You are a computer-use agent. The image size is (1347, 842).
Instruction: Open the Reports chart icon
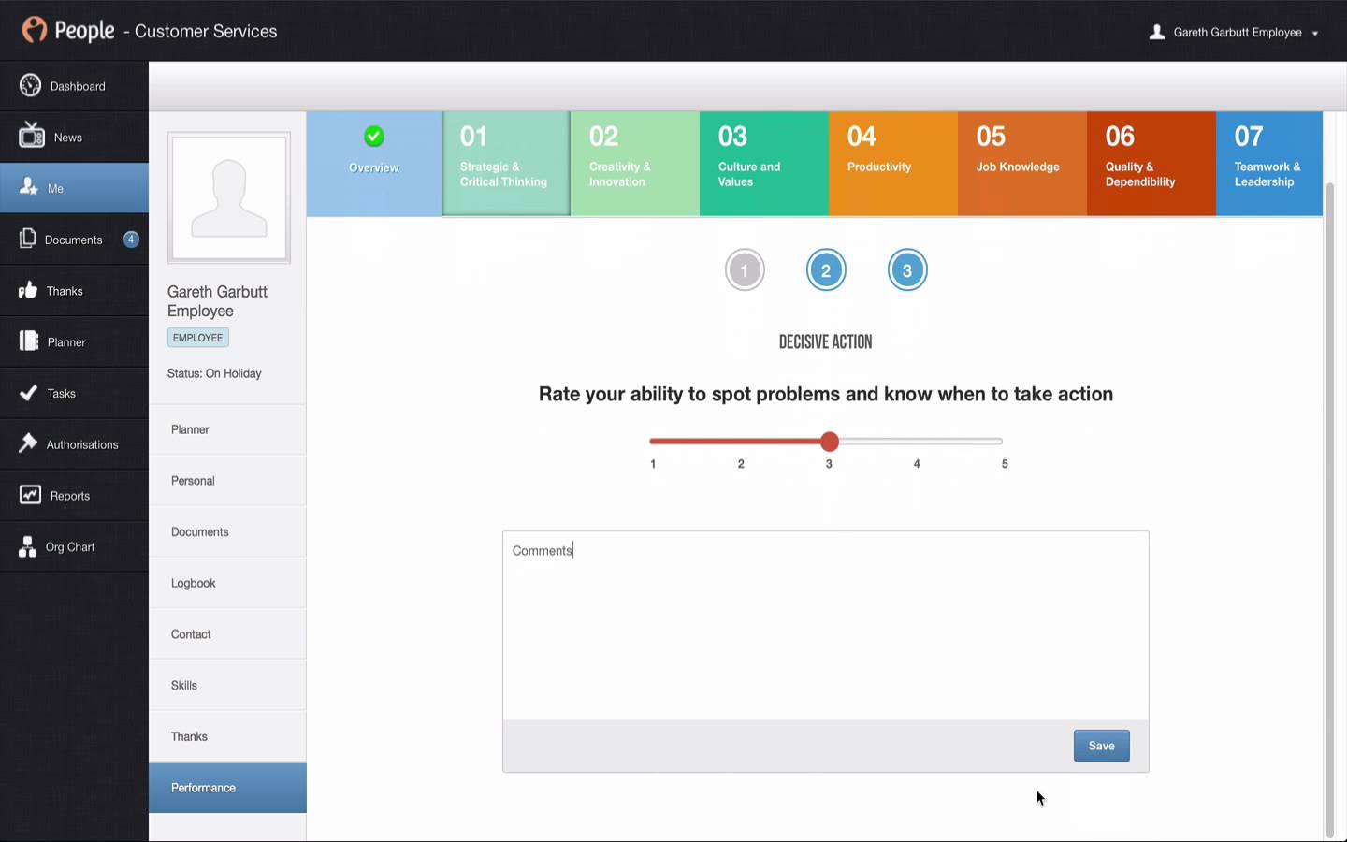(x=30, y=495)
